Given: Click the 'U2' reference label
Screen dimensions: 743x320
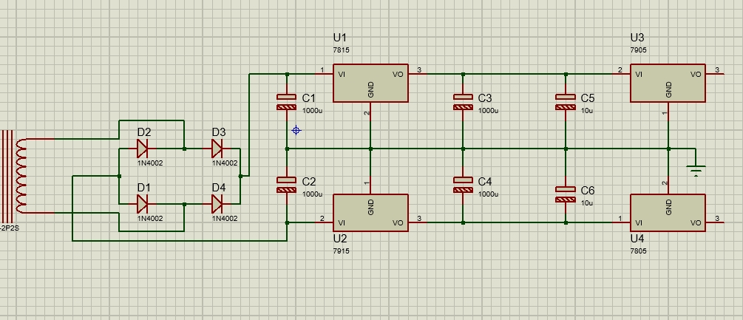Looking at the screenshot, I should [340, 239].
